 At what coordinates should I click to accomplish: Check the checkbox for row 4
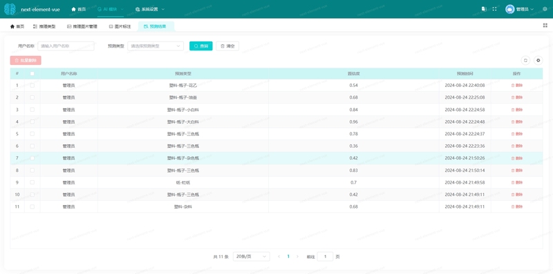pyautogui.click(x=32, y=121)
